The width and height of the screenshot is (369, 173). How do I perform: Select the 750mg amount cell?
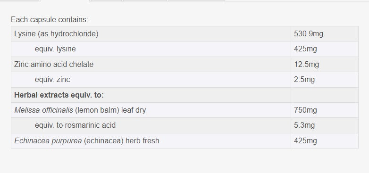[325, 110]
